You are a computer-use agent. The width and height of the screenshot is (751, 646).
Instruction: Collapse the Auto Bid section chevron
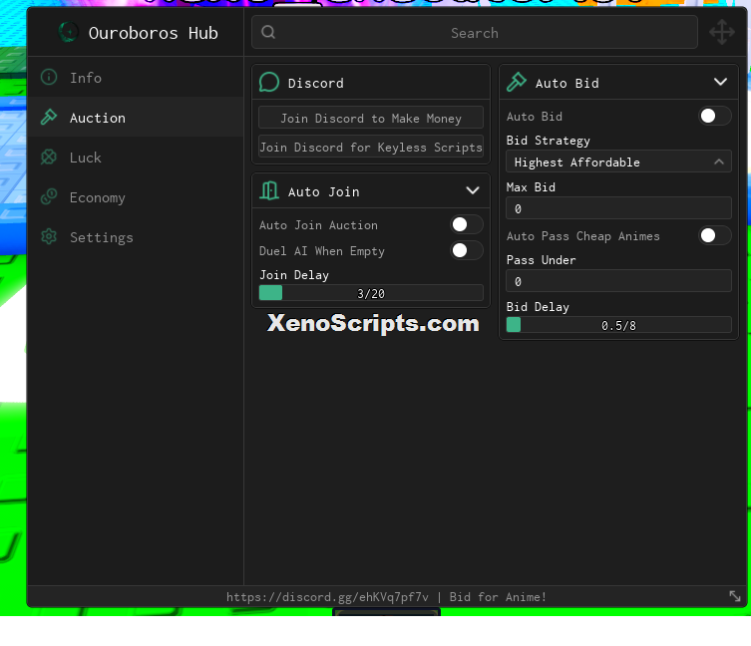tap(720, 82)
